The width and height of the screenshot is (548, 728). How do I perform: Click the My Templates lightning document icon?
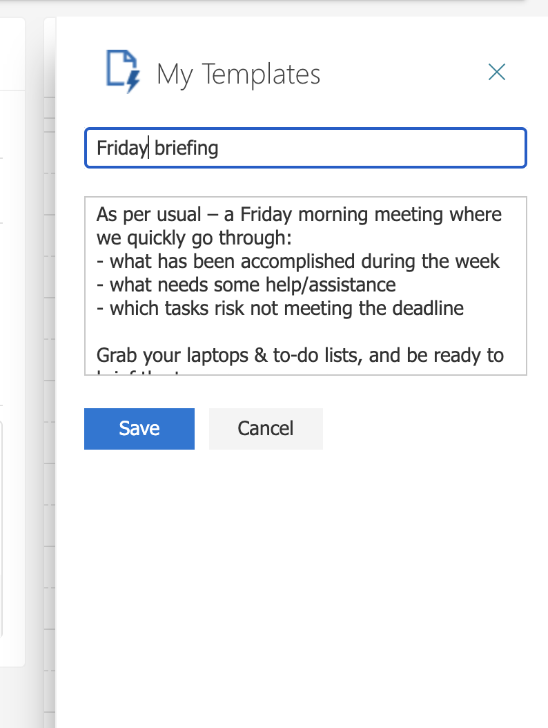click(123, 72)
